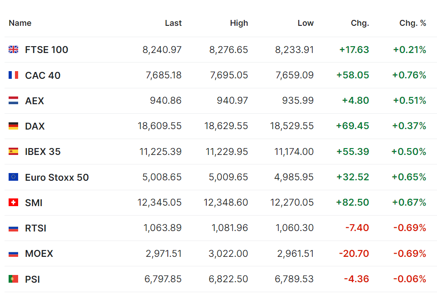Select AEX change value +4.80
The height and width of the screenshot is (294, 437).
click(355, 101)
